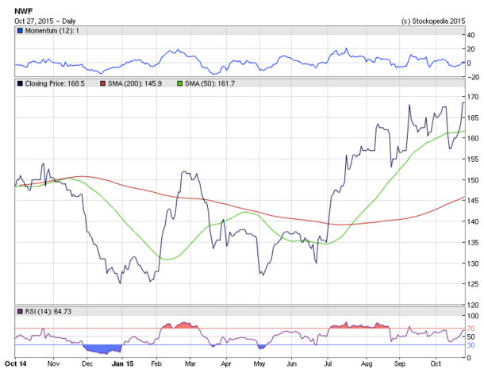Click the 'Closing Price: 168.5' legend text
This screenshot has height=373, width=484.
point(55,83)
